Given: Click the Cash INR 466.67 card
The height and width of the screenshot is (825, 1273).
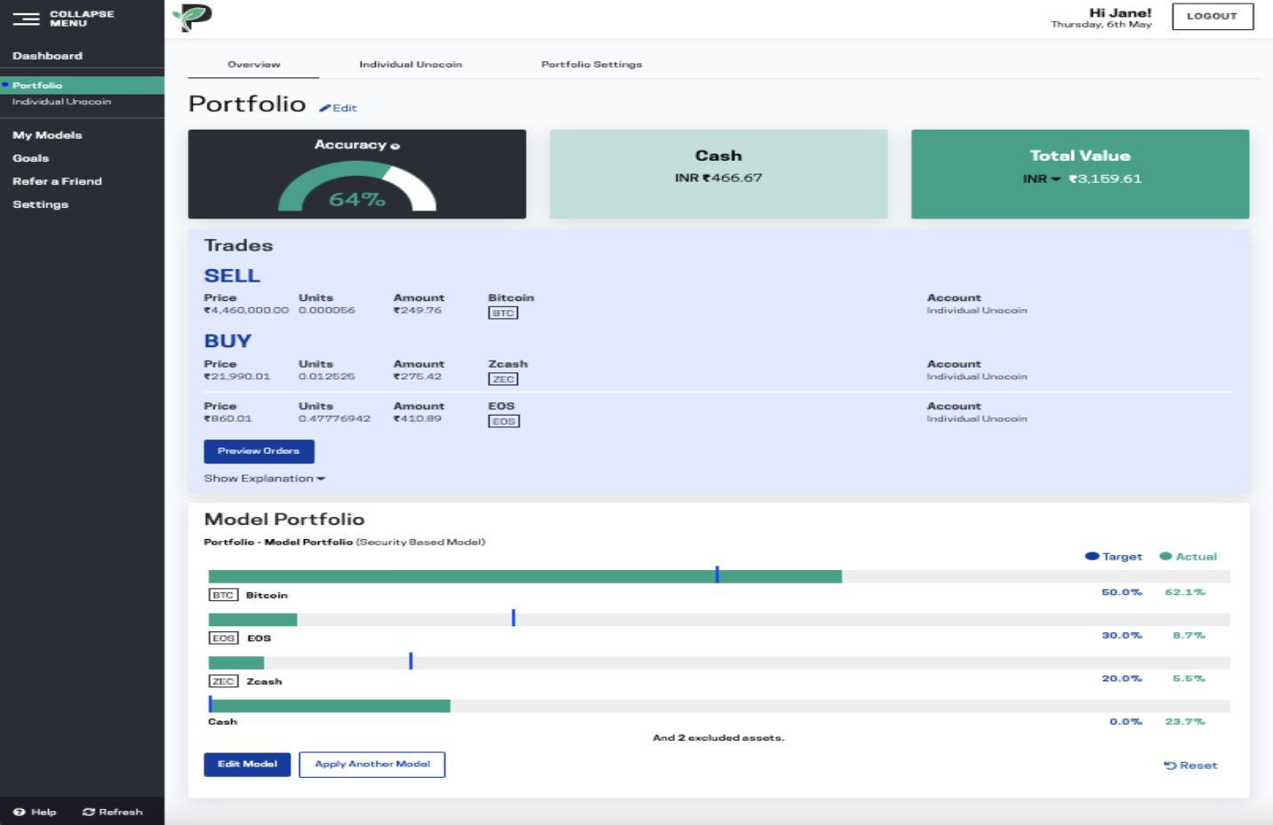Looking at the screenshot, I should tap(719, 174).
